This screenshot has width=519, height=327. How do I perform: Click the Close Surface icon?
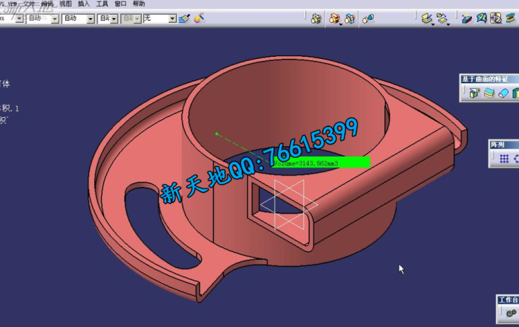pos(503,94)
